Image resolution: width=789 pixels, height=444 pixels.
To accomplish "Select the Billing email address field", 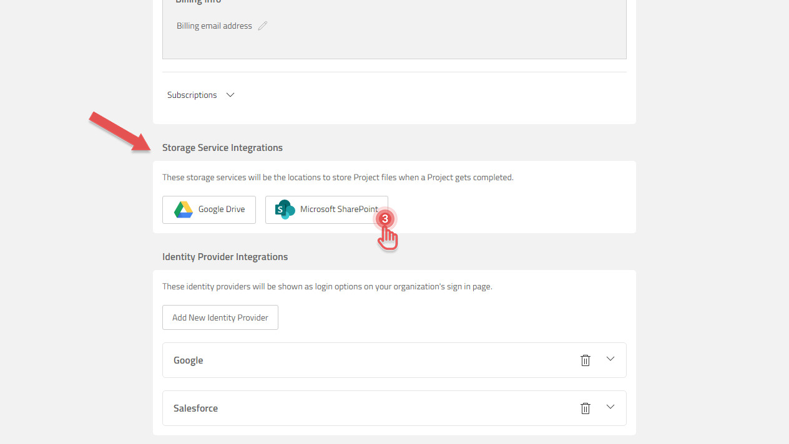I will [214, 26].
